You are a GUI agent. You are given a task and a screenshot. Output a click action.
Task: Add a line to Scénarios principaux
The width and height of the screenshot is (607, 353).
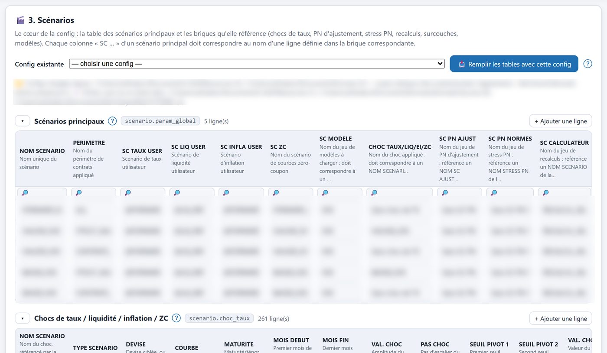pyautogui.click(x=560, y=121)
